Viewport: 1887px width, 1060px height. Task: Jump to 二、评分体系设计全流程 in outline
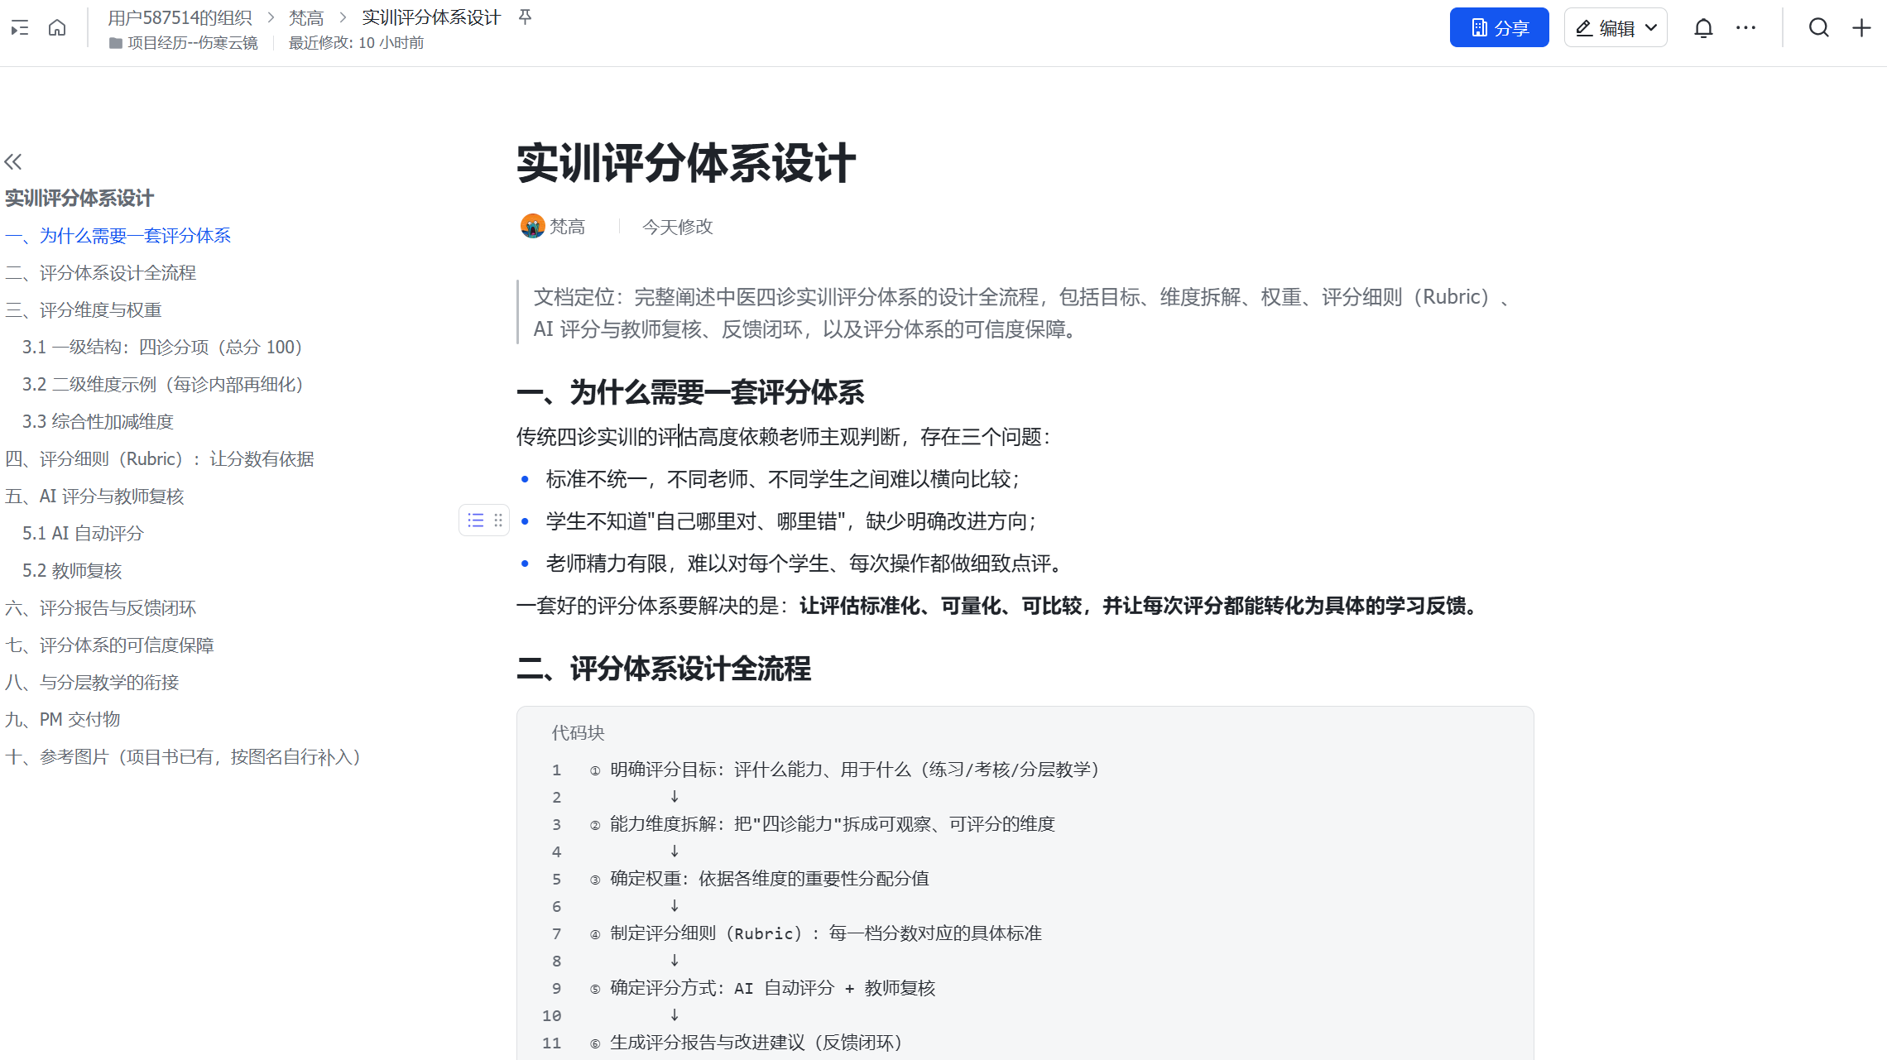coord(100,273)
